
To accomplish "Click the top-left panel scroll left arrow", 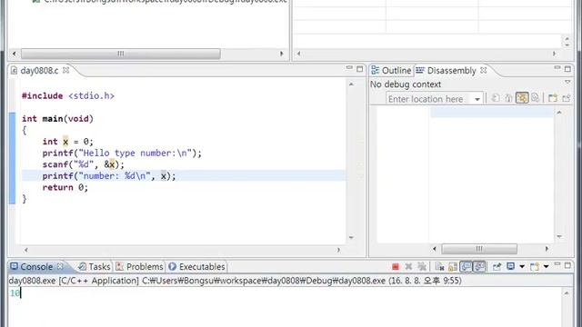I will pos(15,54).
